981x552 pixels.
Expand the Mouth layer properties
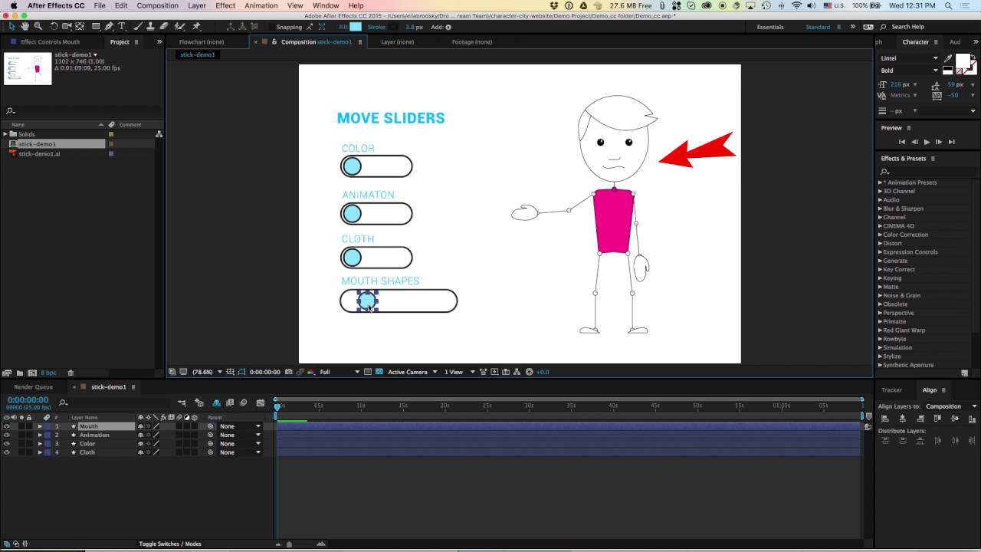[40, 426]
